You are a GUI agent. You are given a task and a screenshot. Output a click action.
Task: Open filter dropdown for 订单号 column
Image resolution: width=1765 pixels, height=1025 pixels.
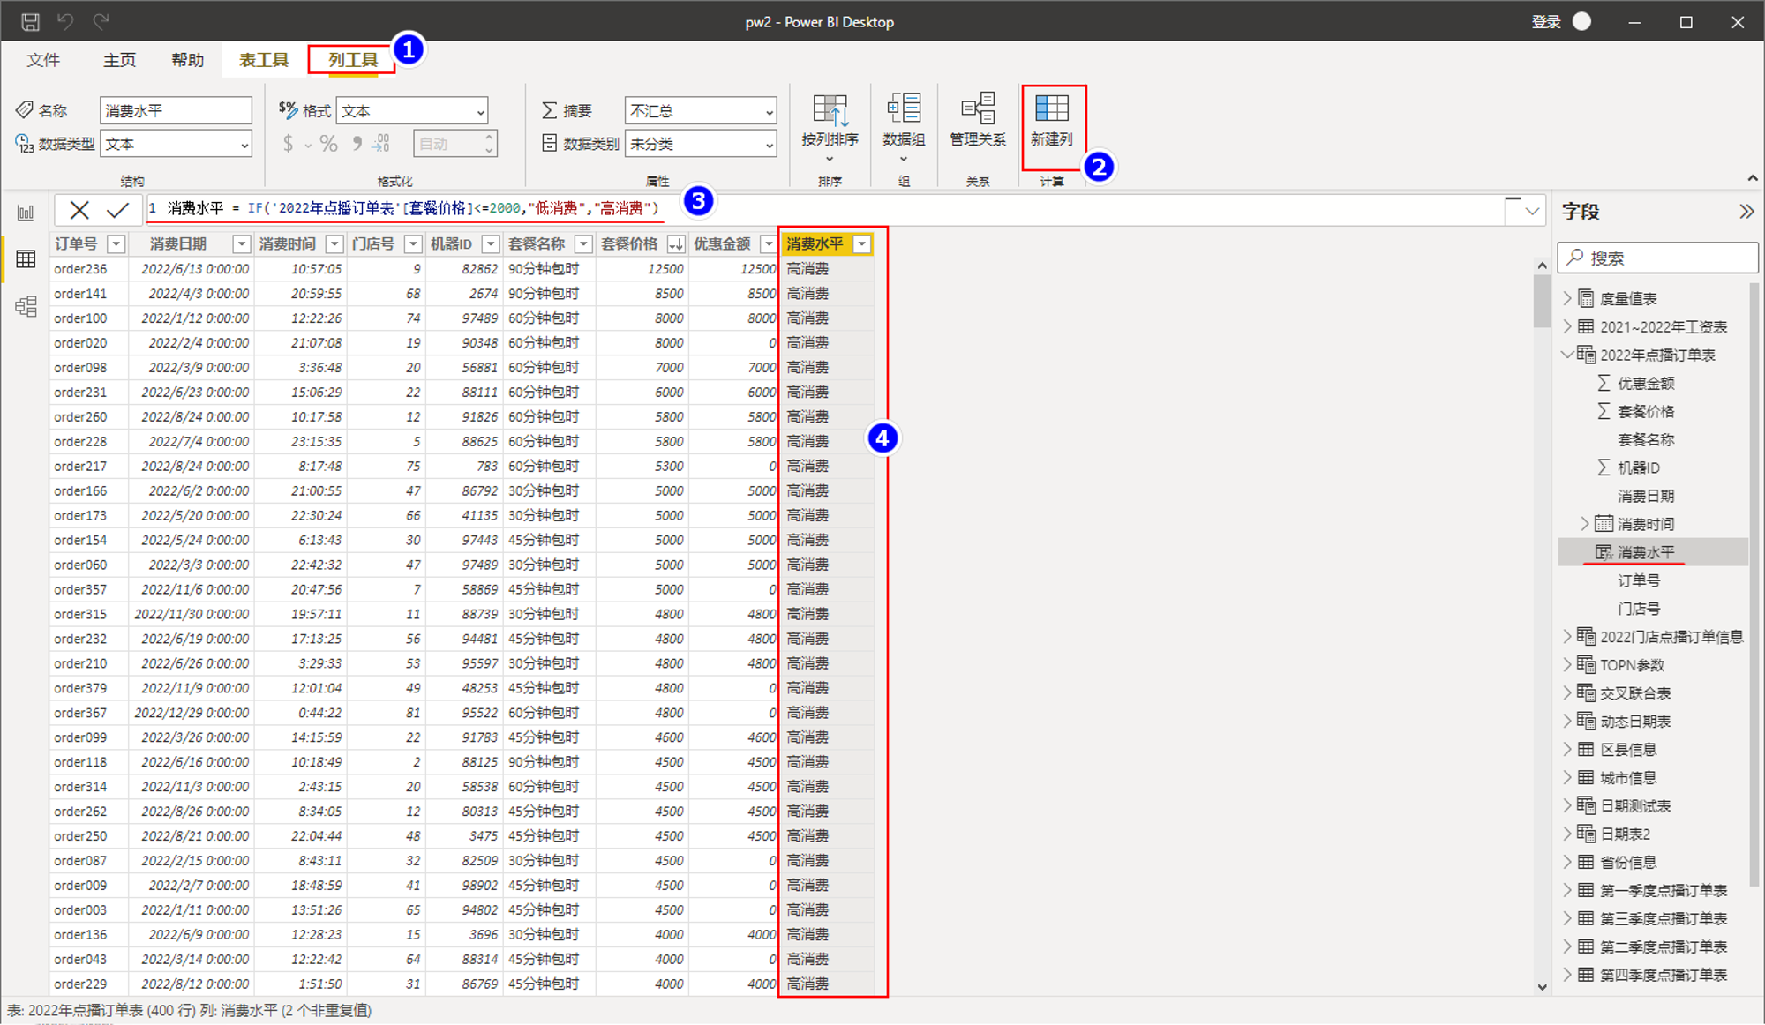pos(116,243)
